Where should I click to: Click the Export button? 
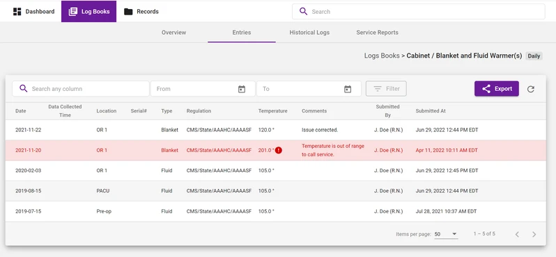point(496,89)
